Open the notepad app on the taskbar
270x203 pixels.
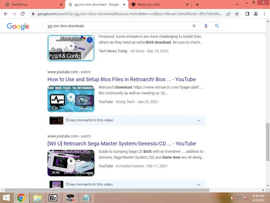(86, 198)
